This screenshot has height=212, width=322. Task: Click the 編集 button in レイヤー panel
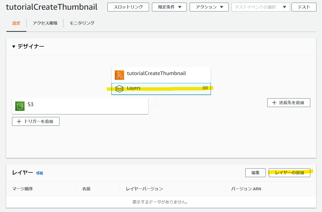pos(256,173)
